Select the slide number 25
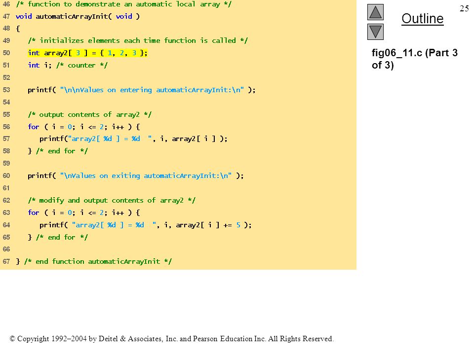The height and width of the screenshot is (355, 474). 464,8
